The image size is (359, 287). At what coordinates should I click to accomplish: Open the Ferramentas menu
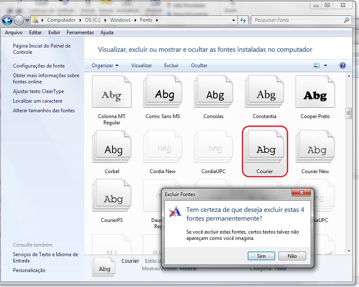[80, 33]
